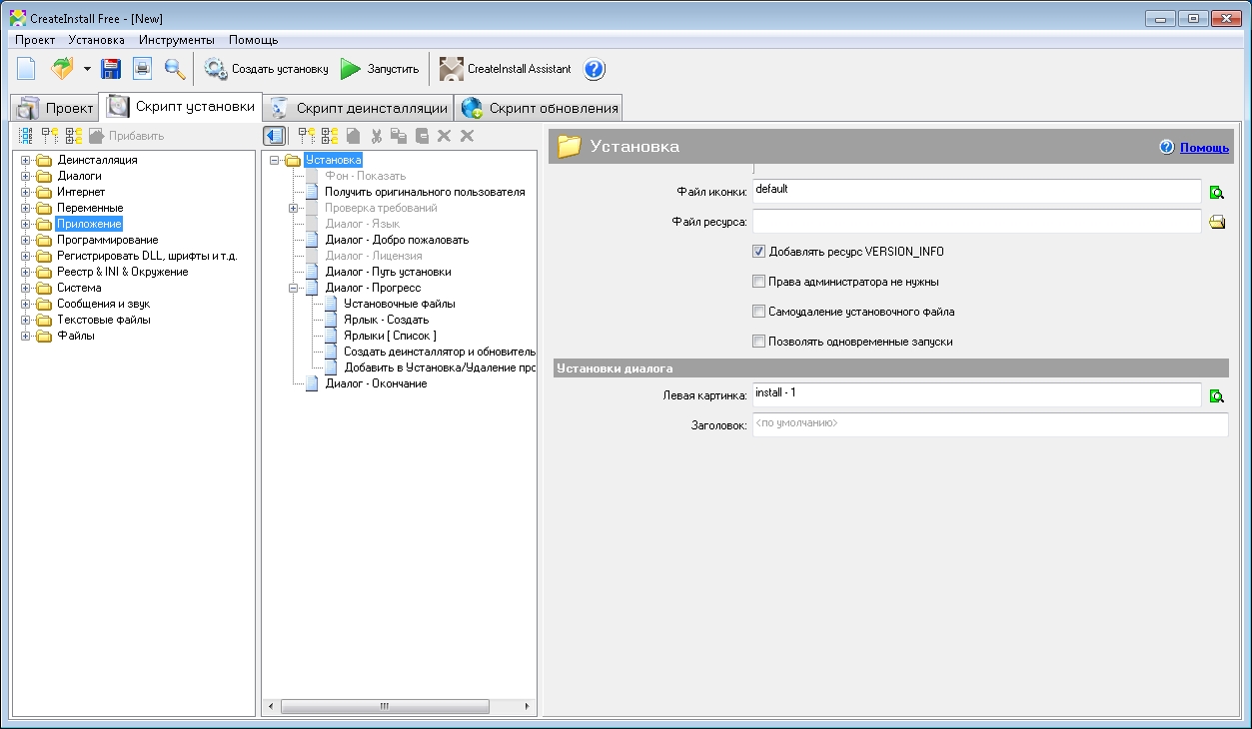This screenshot has width=1252, height=729.
Task: Click the magnifying glass search icon
Action: (175, 69)
